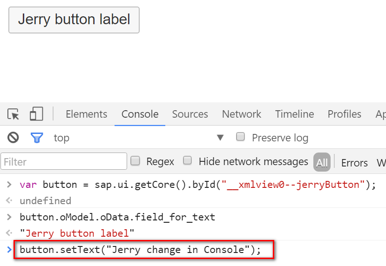Open the Profiles tab
The height and width of the screenshot is (266, 386).
(x=344, y=114)
